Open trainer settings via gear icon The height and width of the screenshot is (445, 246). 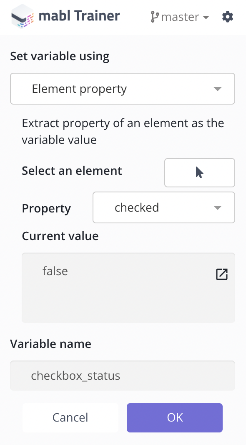(228, 17)
